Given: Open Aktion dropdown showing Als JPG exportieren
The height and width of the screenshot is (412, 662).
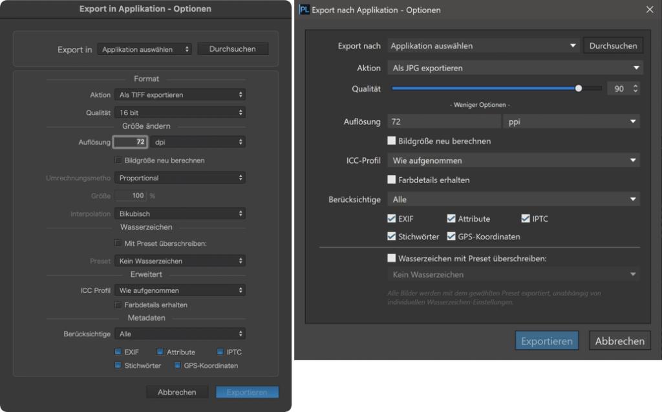Looking at the screenshot, I should pyautogui.click(x=515, y=68).
